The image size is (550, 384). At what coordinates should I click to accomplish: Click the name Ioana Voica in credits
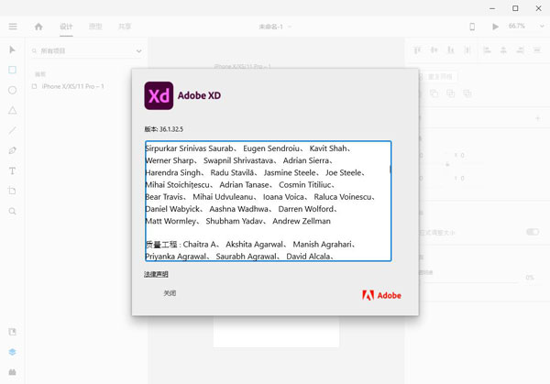pyautogui.click(x=283, y=197)
